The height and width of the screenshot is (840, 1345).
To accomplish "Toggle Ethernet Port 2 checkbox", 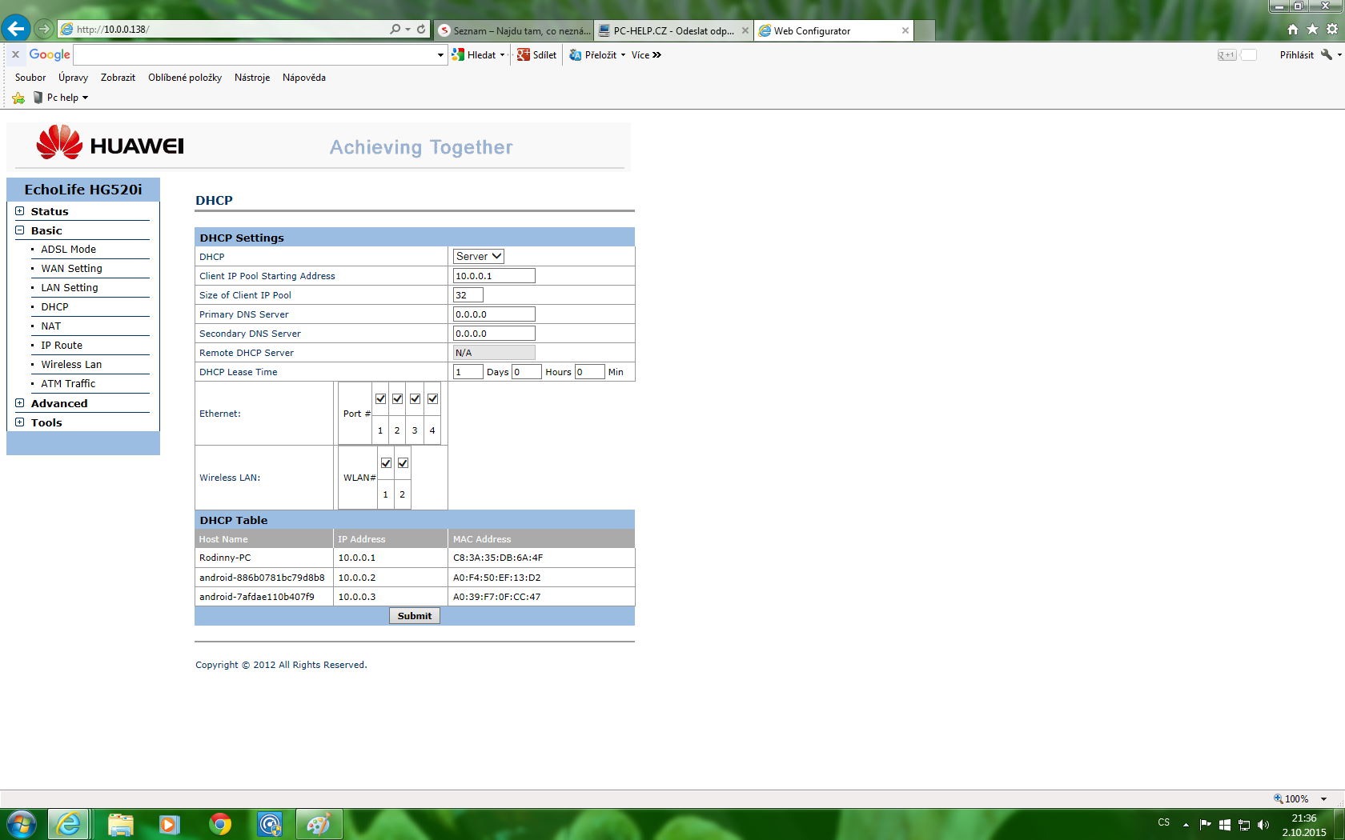I will coord(397,398).
